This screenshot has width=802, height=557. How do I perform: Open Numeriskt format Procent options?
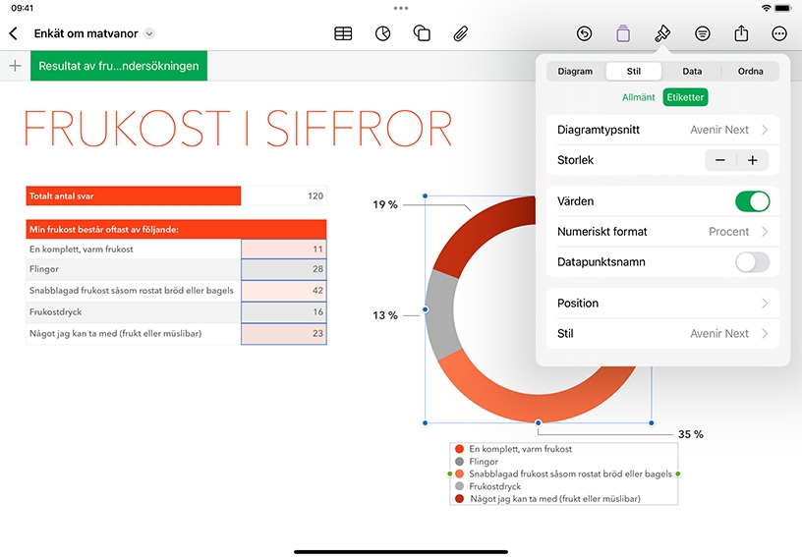pyautogui.click(x=662, y=232)
